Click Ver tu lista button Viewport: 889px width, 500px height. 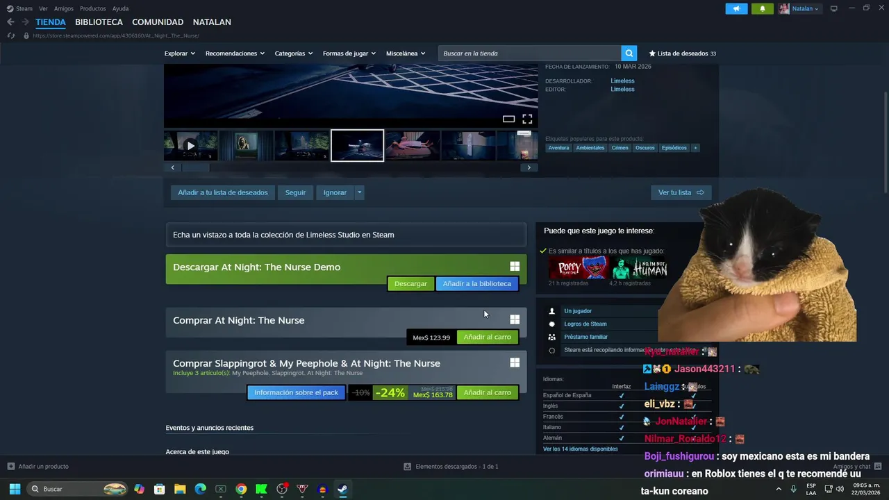coord(681,192)
